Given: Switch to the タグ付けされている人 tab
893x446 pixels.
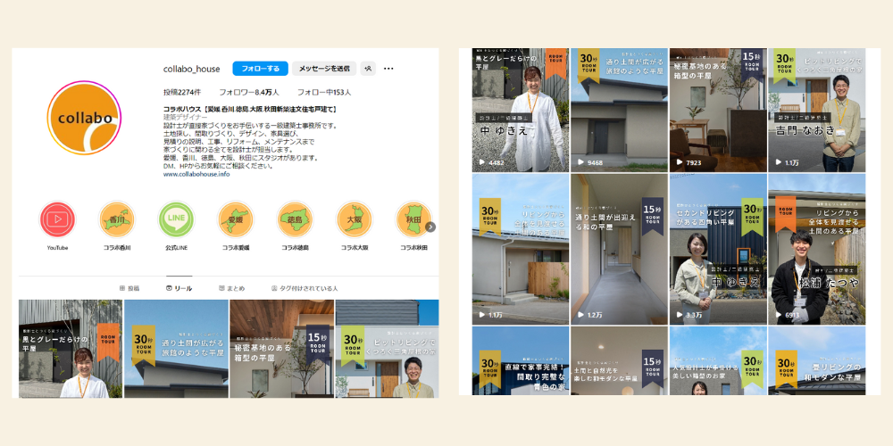Looking at the screenshot, I should 305,288.
